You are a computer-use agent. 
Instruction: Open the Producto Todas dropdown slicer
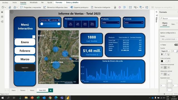110,22
